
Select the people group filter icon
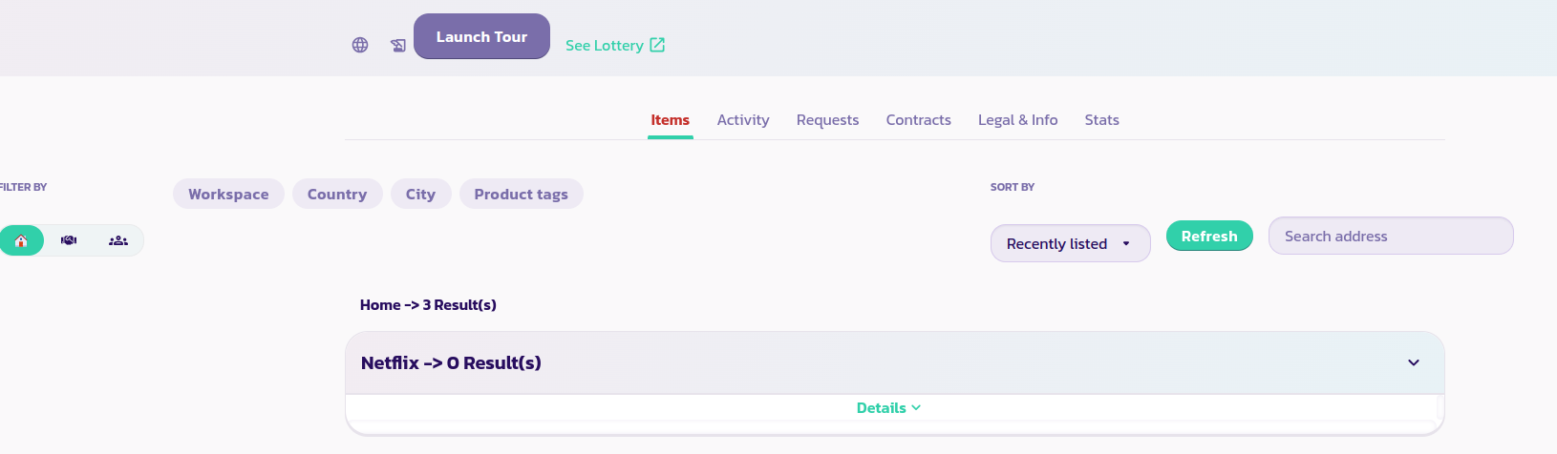(x=118, y=240)
